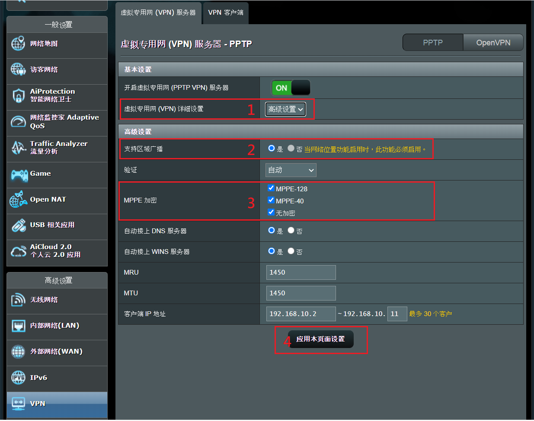Select the OpenVPN mode tab
Image resolution: width=534 pixels, height=421 pixels.
point(493,42)
